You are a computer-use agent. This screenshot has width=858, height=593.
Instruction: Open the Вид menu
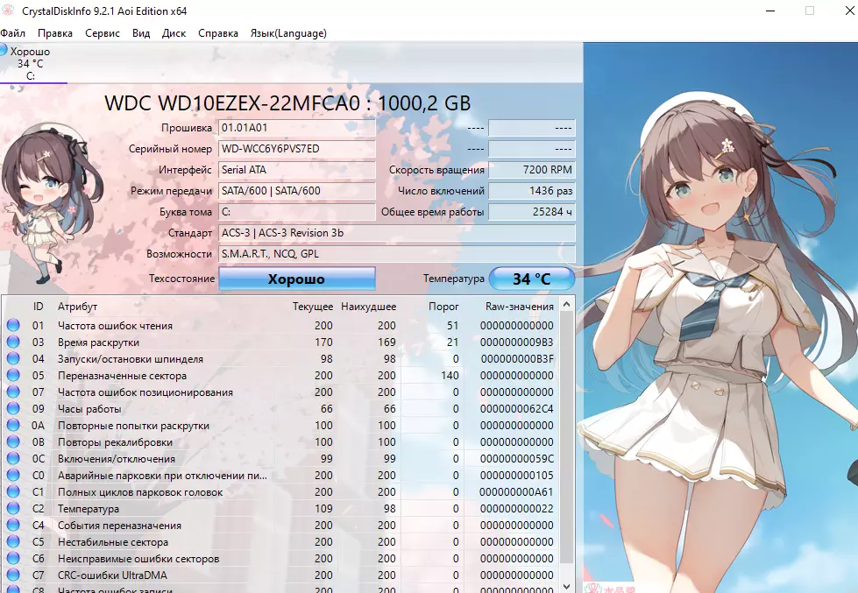click(140, 32)
